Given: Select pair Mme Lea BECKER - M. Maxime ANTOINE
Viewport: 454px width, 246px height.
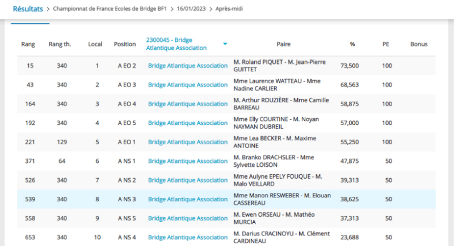Looking at the screenshot, I should pos(275,142).
